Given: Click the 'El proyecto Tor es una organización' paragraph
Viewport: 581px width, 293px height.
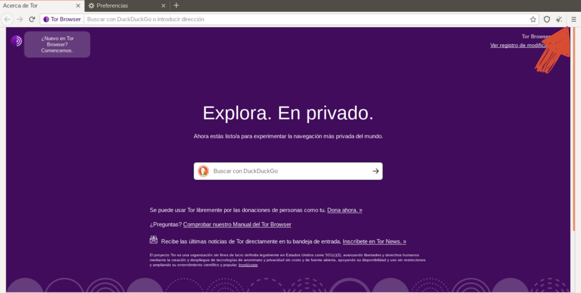Looking at the screenshot, I should pyautogui.click(x=288, y=260).
